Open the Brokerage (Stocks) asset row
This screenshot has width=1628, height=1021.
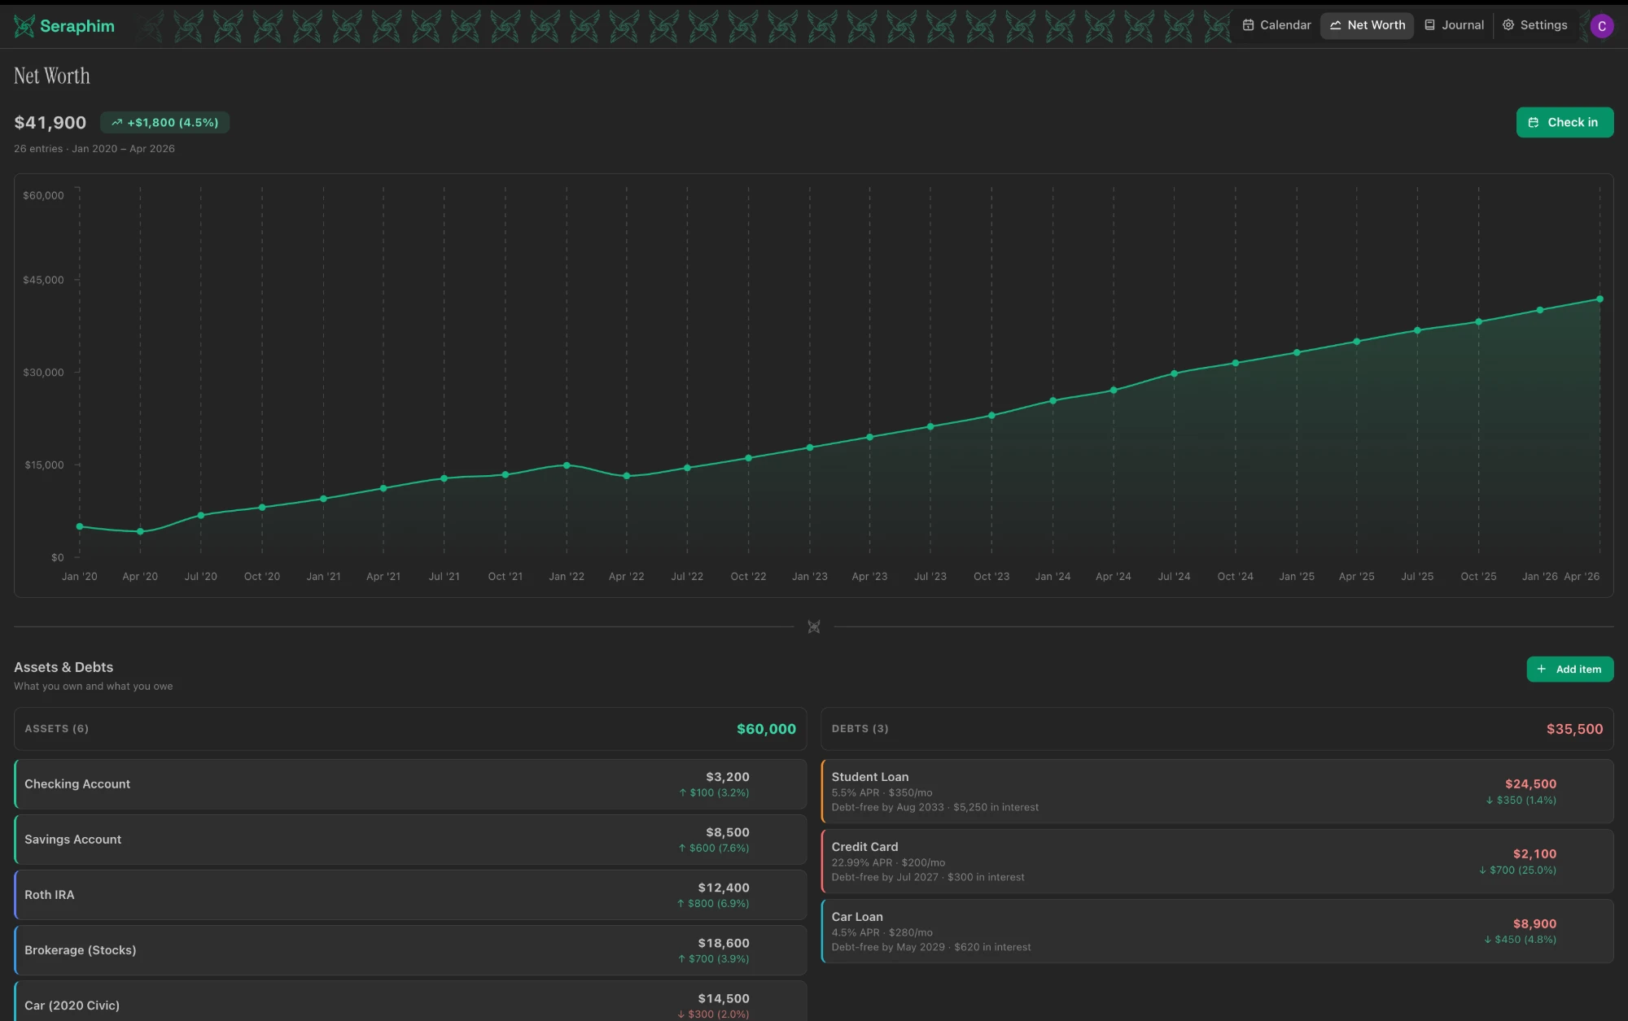click(x=410, y=950)
